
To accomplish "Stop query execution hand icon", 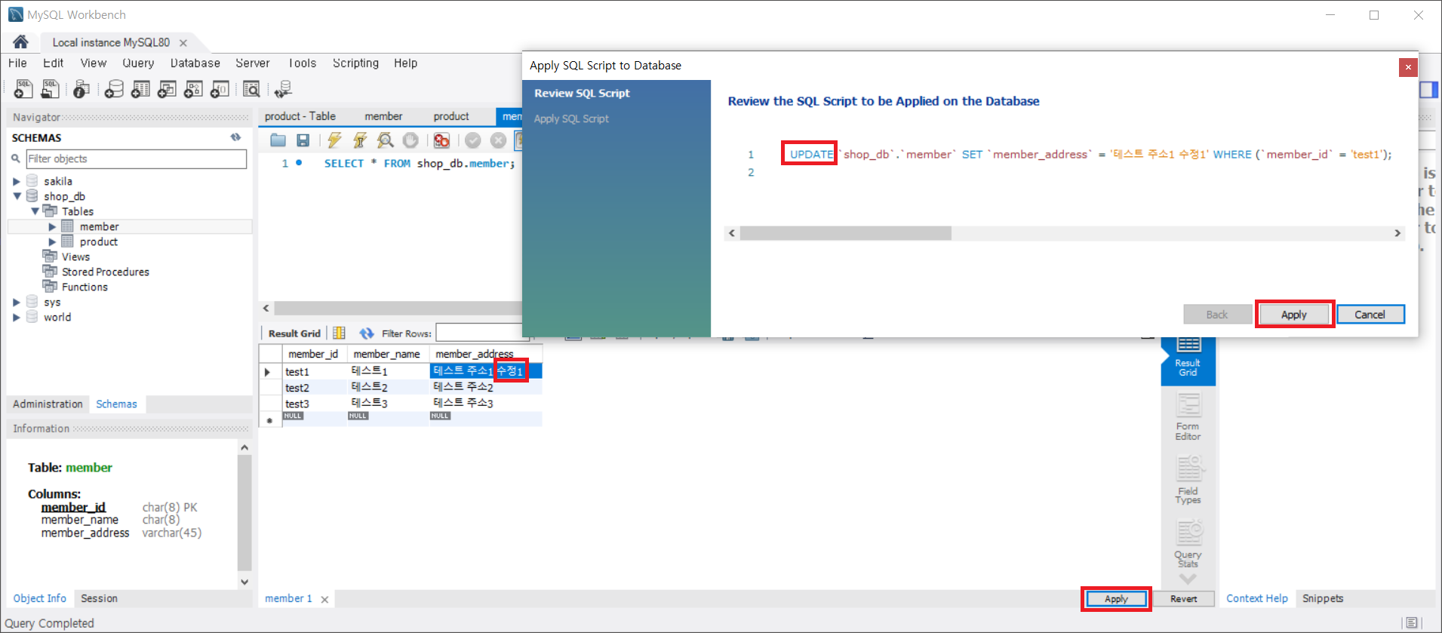I will [410, 140].
